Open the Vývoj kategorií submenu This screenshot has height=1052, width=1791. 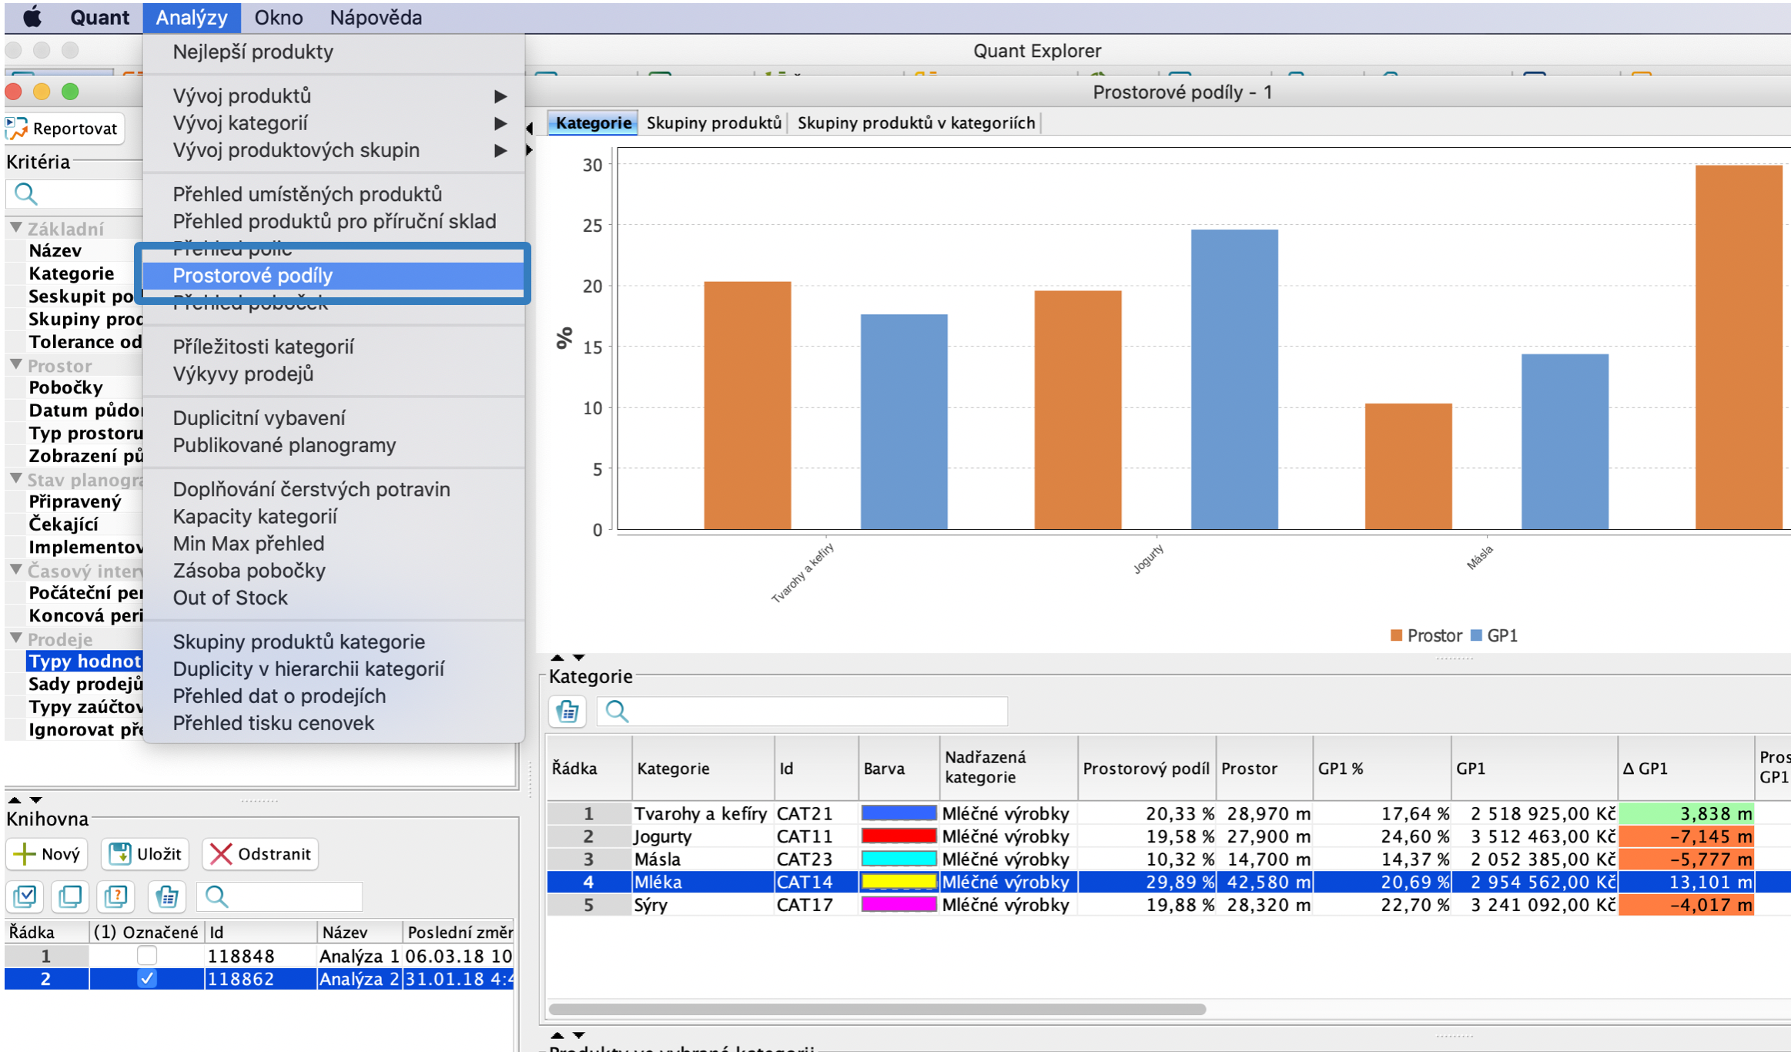point(333,123)
